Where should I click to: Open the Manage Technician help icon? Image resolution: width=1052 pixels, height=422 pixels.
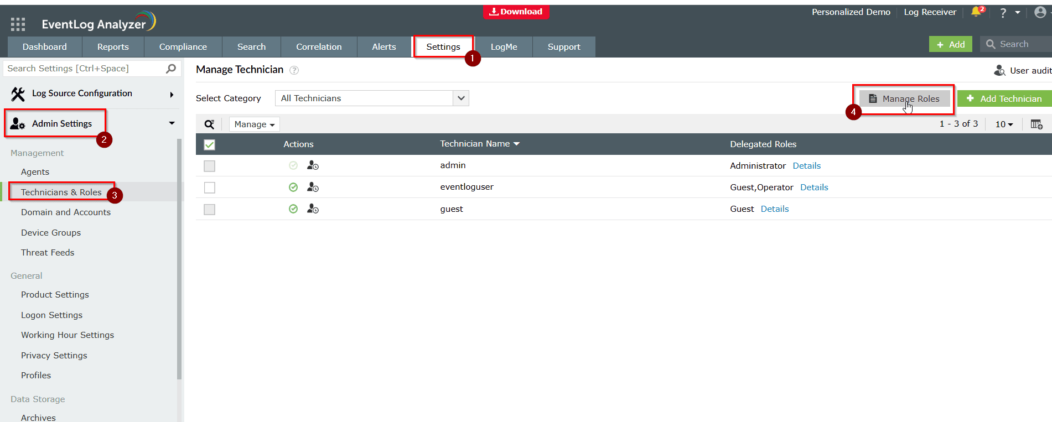click(x=294, y=70)
